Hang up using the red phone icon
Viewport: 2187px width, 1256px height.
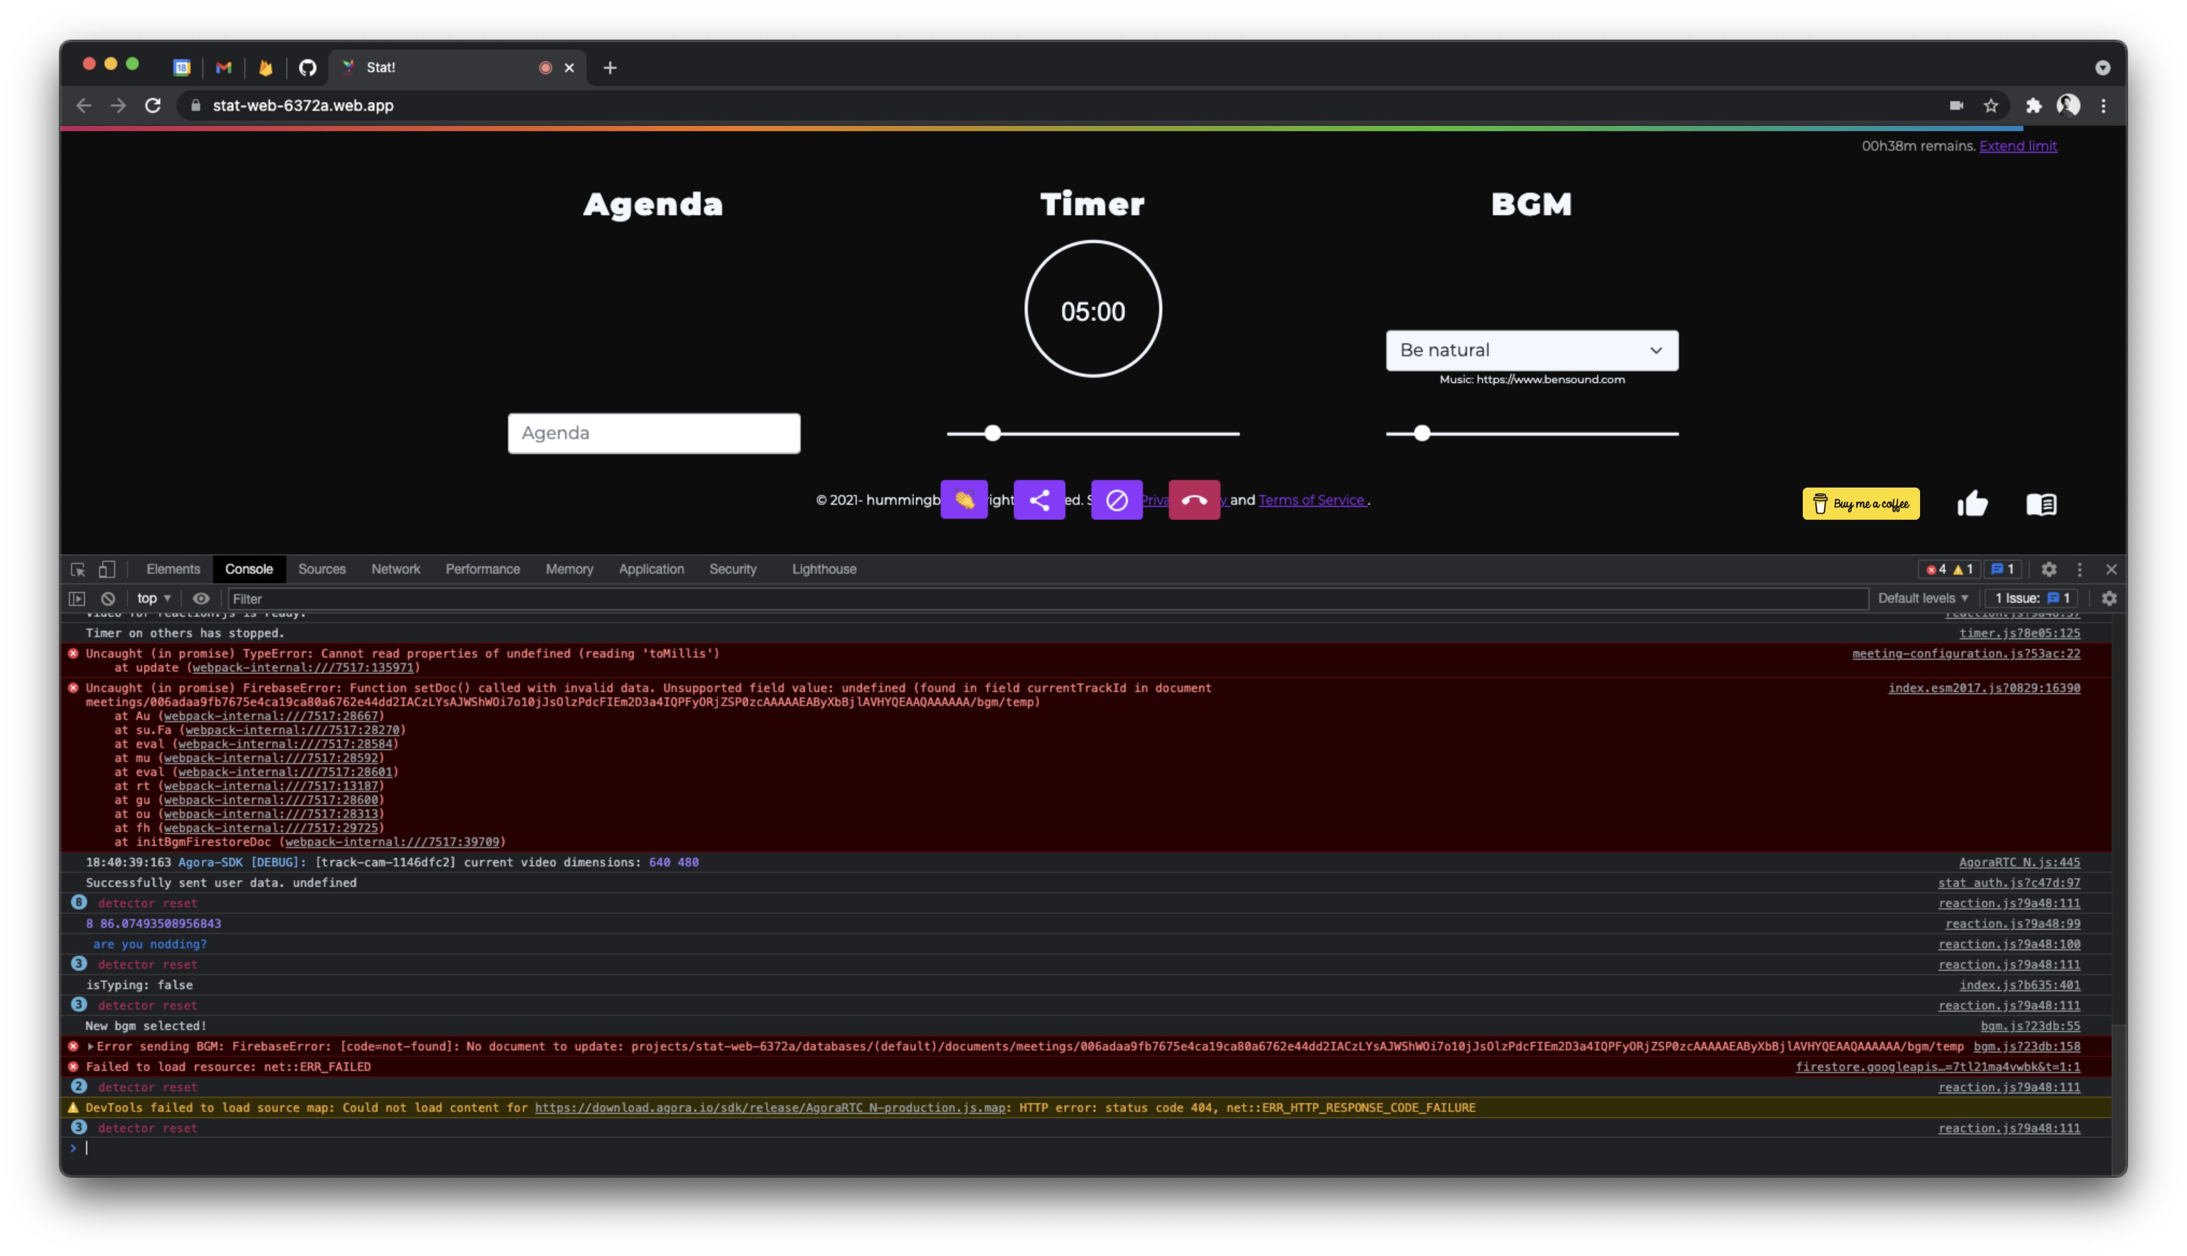click(x=1194, y=499)
